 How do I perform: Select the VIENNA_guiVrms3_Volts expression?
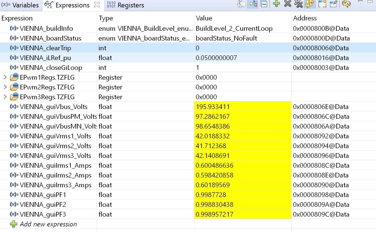click(56, 156)
